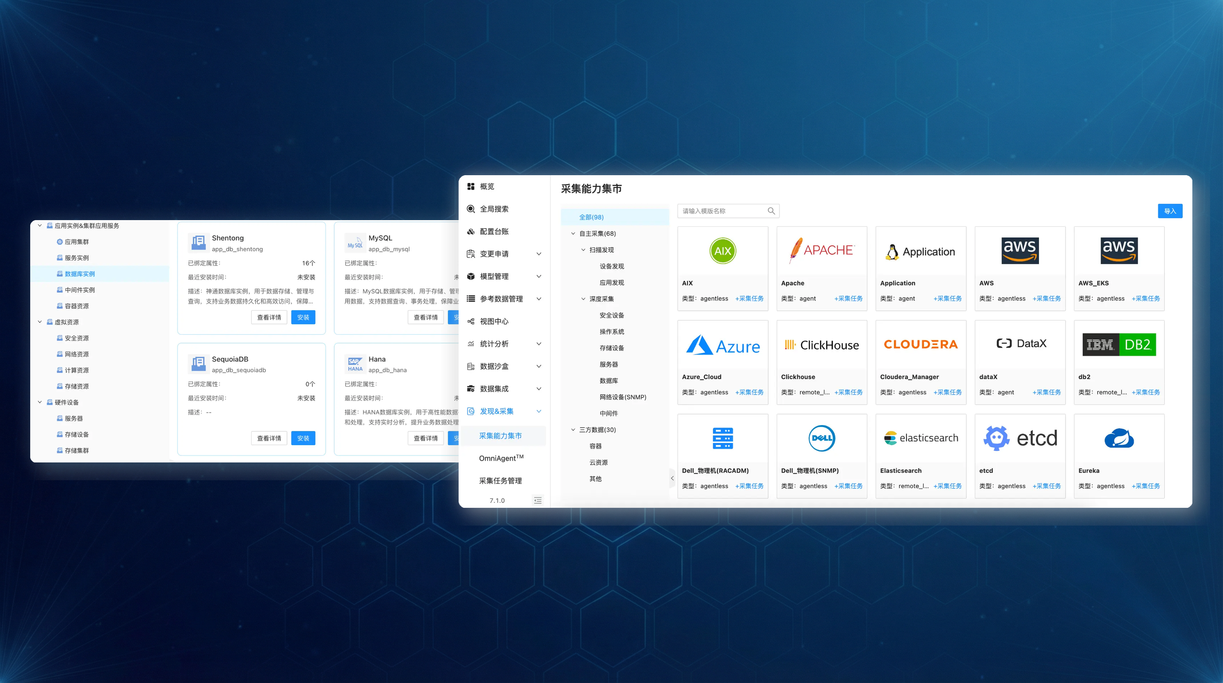This screenshot has height=683, width=1223.
Task: Click the sidebar collapse icon beside version 7.1.0
Action: pyautogui.click(x=537, y=500)
